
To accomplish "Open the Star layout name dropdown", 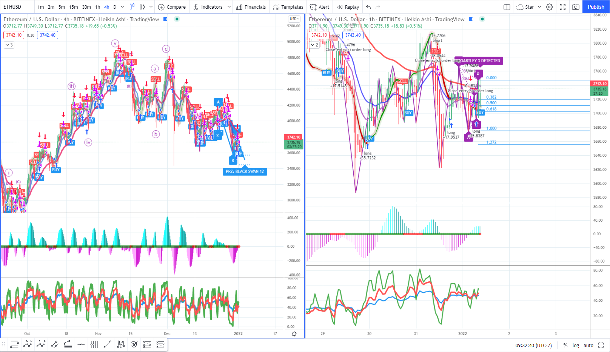I will coord(539,7).
